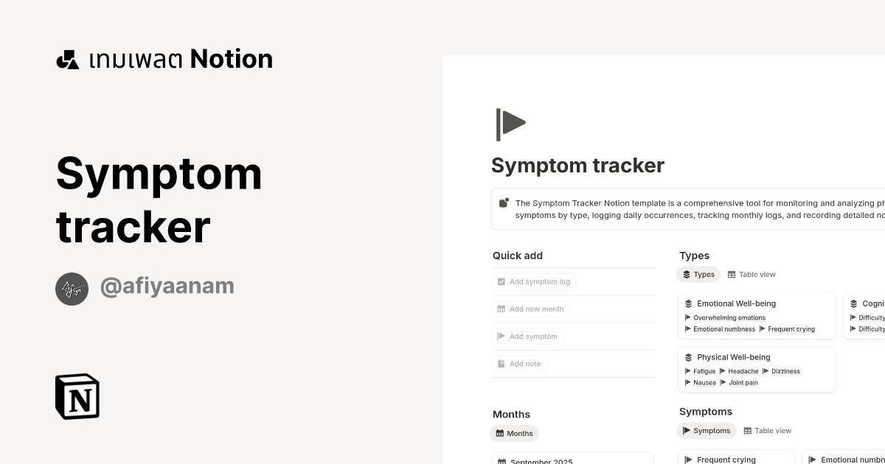The image size is (885, 464).
Task: Toggle the checkbox inside Add symptom log
Action: 501,281
